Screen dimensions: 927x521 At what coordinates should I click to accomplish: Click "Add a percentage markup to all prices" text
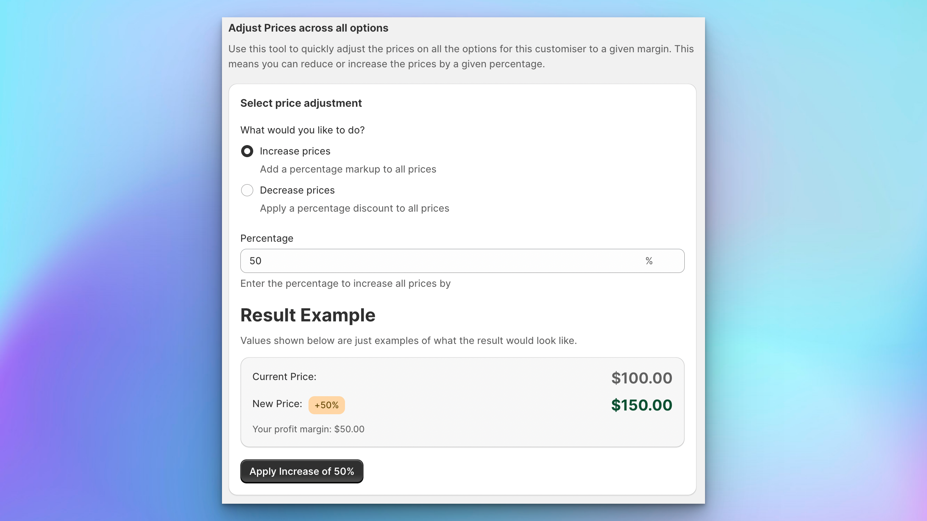(348, 169)
